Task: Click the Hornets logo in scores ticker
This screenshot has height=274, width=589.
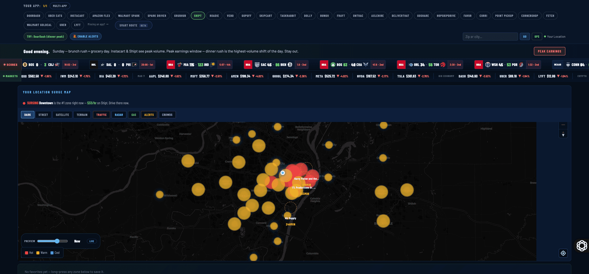Action: pyautogui.click(x=366, y=65)
